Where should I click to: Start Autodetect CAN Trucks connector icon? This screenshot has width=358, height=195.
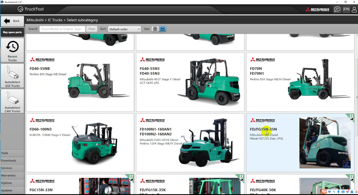tap(12, 98)
